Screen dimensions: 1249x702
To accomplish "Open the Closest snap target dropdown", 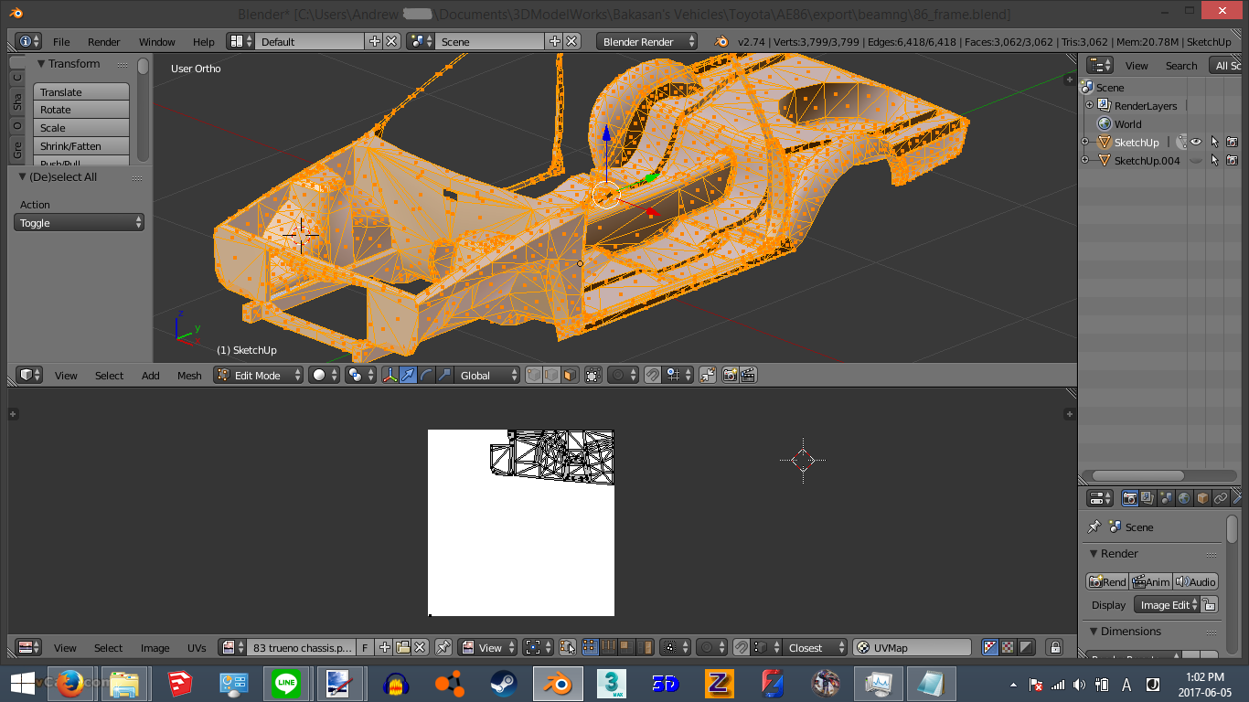I will (x=813, y=648).
